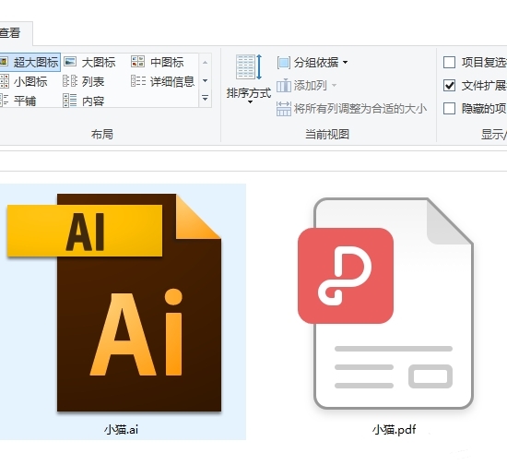Click the 内容 content icon

70,101
